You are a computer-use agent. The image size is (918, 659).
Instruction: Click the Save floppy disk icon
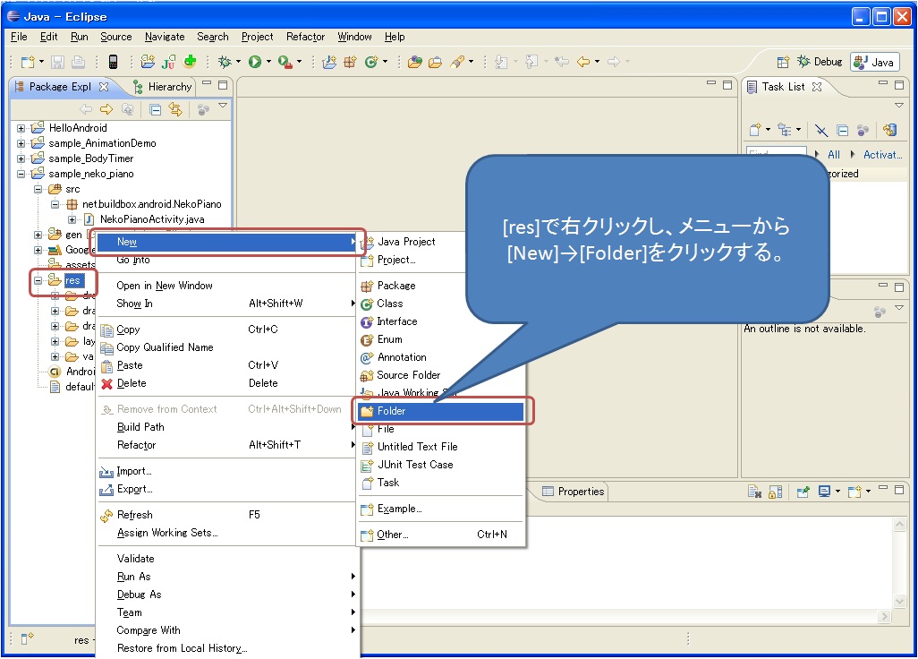(x=57, y=62)
